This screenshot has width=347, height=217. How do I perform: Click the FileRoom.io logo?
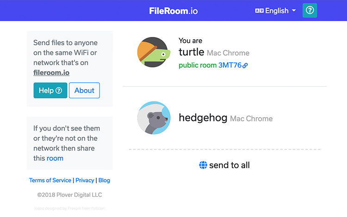tap(173, 11)
